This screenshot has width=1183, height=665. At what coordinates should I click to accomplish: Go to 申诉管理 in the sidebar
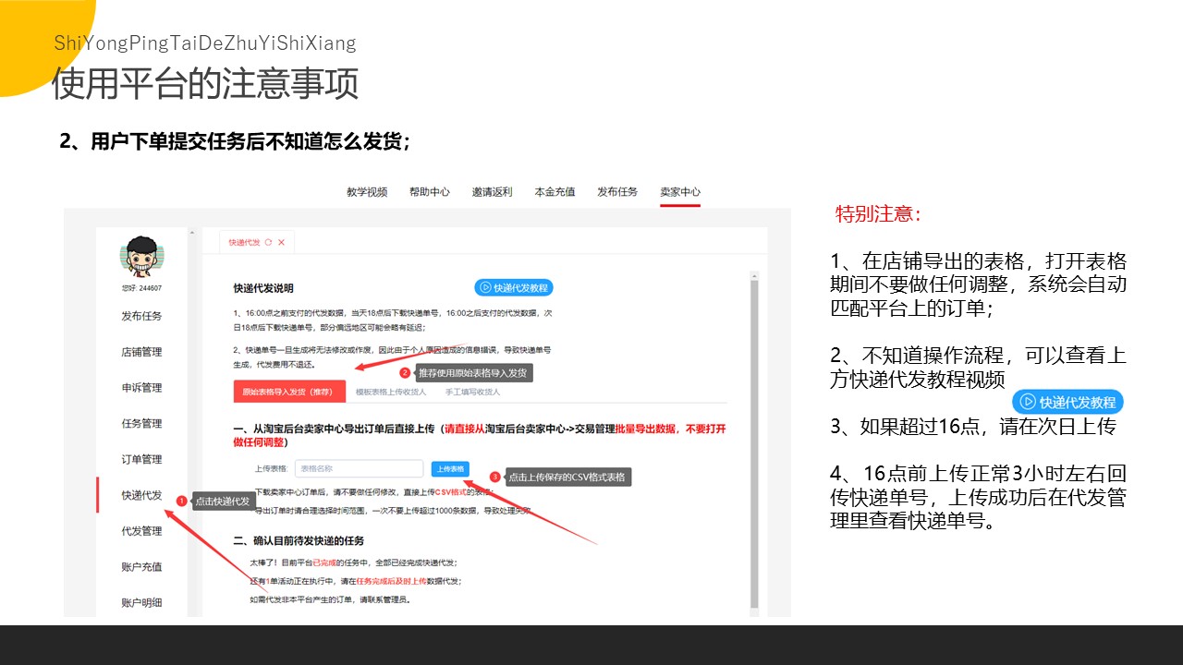141,388
